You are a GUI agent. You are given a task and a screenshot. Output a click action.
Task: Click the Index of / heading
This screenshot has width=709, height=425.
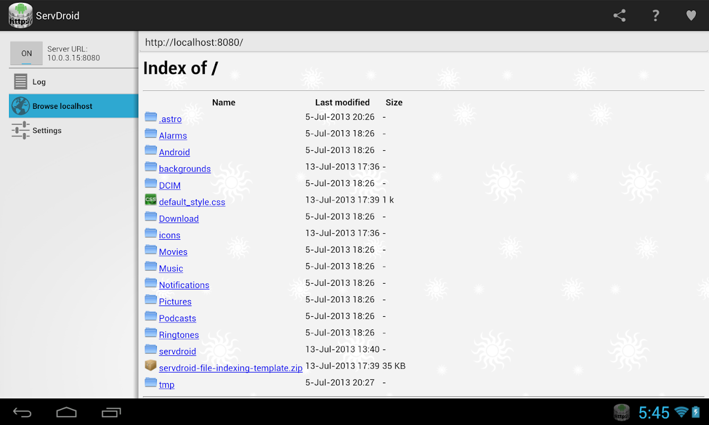(180, 68)
